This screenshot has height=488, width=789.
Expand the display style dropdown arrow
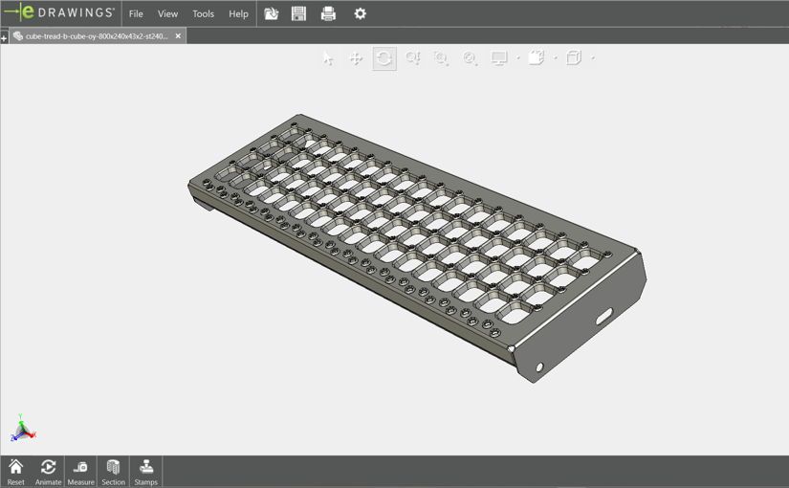pos(556,58)
